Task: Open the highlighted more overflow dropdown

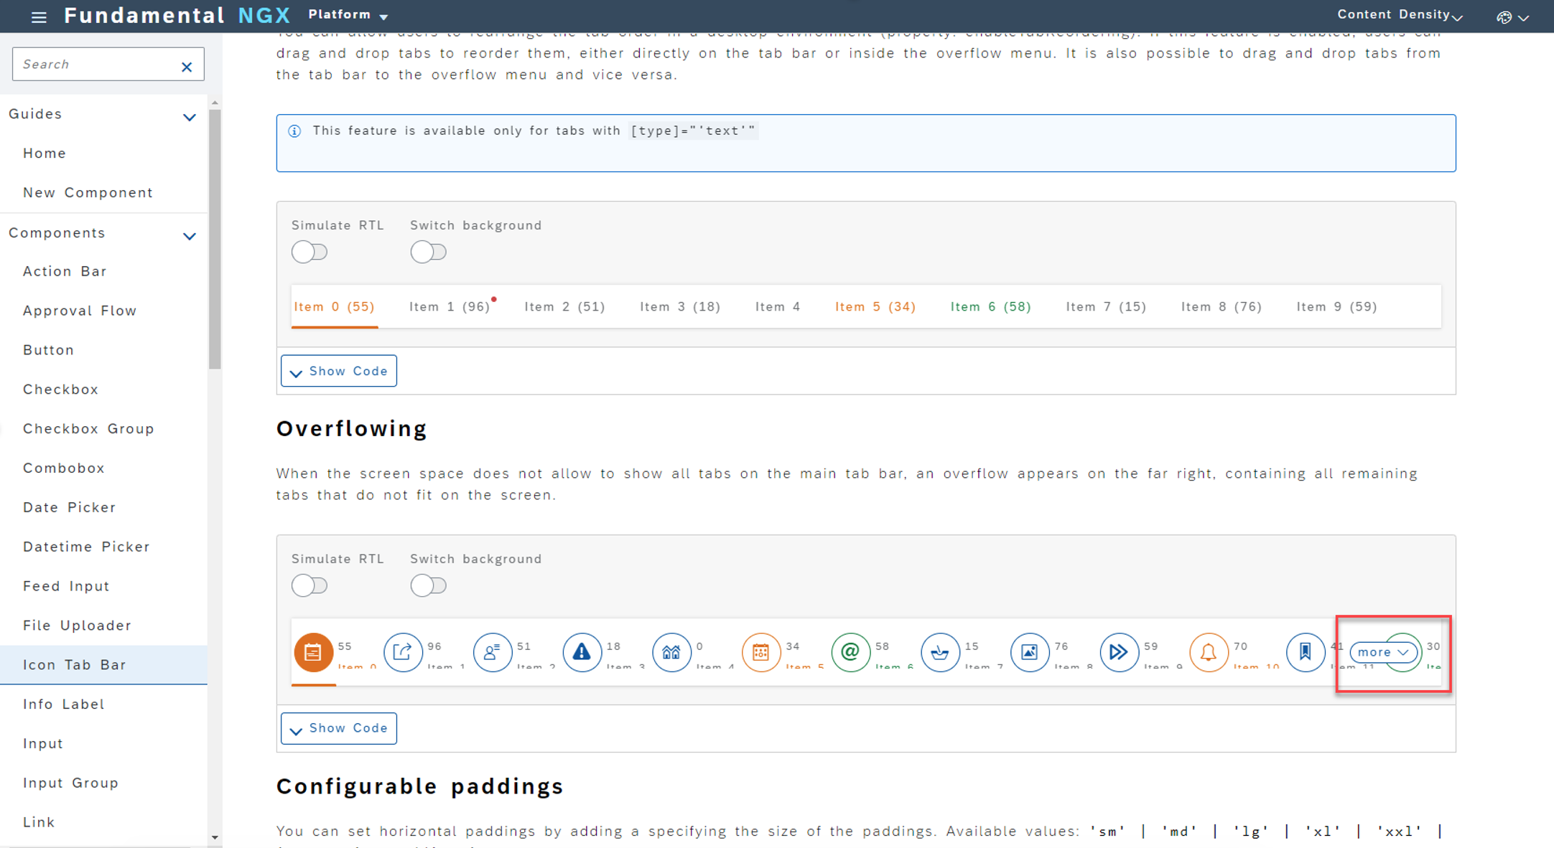Action: pyautogui.click(x=1383, y=652)
